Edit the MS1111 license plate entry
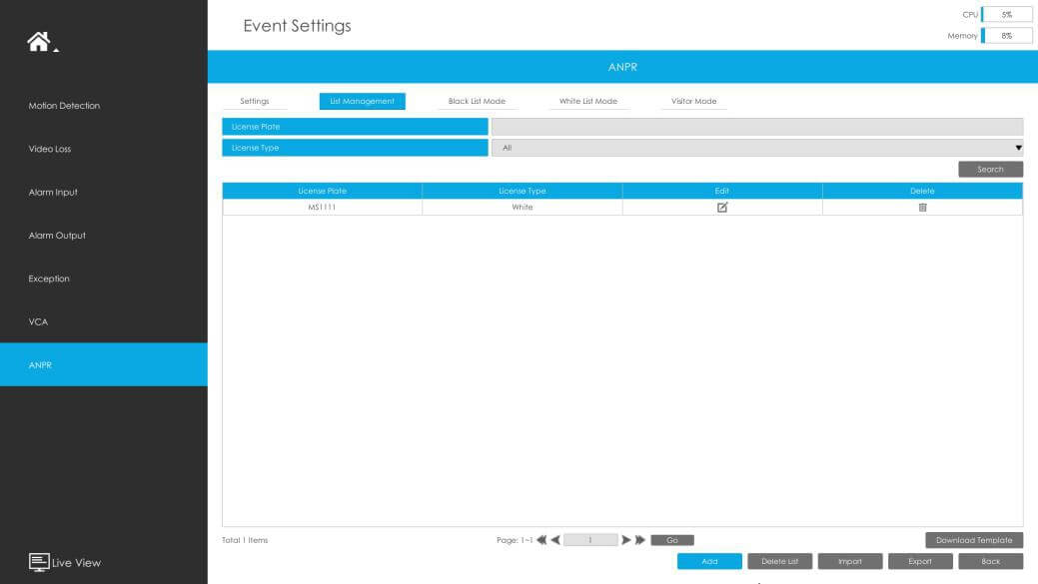The width and height of the screenshot is (1038, 584). point(722,207)
